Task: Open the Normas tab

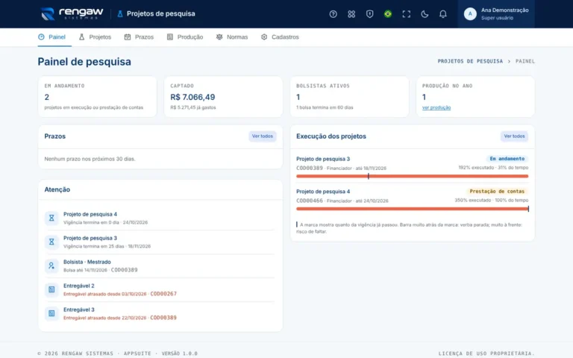Action: [x=232, y=37]
